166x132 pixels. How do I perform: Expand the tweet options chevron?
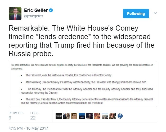click(155, 13)
